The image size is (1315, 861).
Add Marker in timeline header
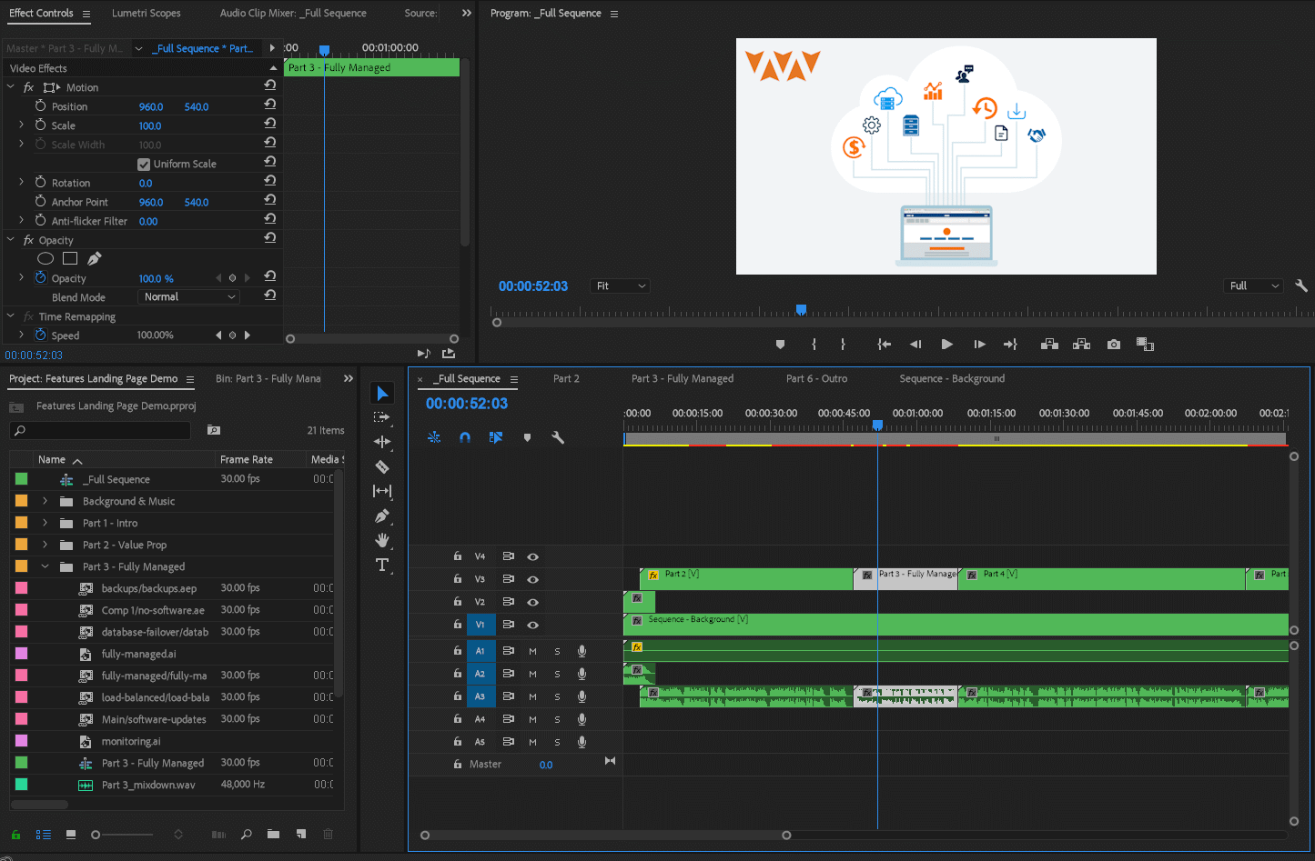(x=527, y=437)
